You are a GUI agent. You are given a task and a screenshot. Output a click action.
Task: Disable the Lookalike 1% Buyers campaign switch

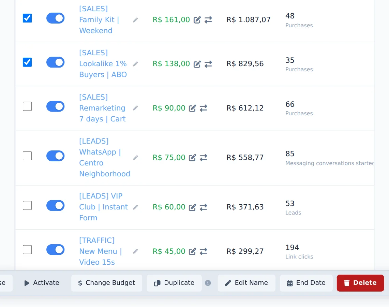(x=55, y=62)
